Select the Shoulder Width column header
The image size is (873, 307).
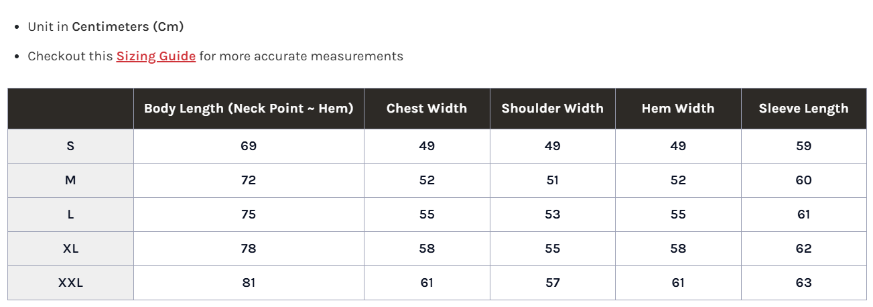click(552, 109)
